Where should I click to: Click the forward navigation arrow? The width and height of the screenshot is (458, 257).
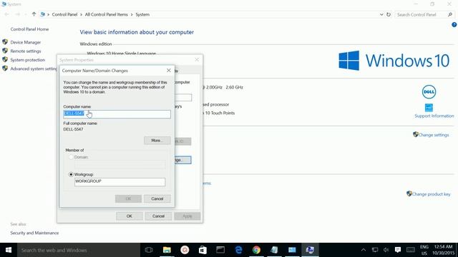click(17, 14)
